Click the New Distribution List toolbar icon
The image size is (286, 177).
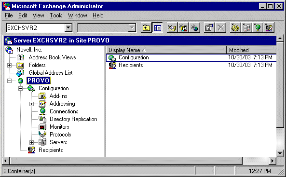tap(183, 28)
